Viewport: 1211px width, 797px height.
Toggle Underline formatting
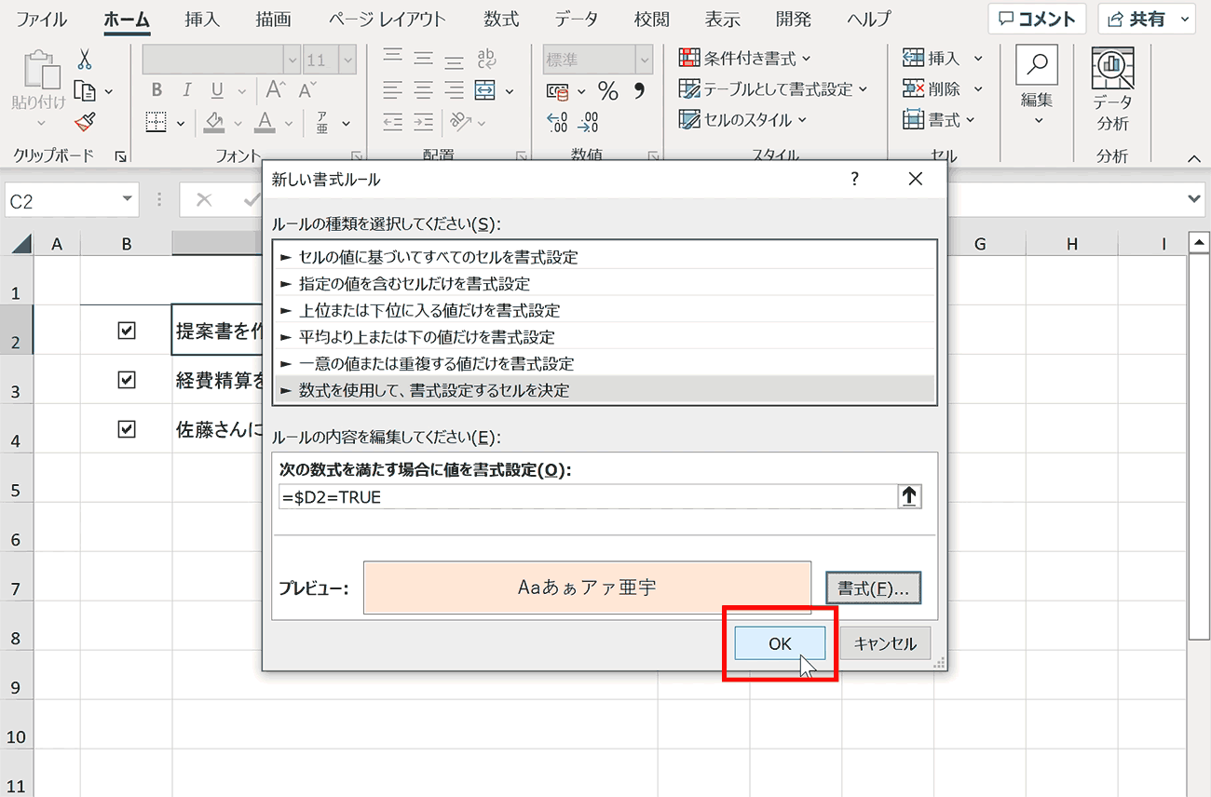pyautogui.click(x=217, y=90)
